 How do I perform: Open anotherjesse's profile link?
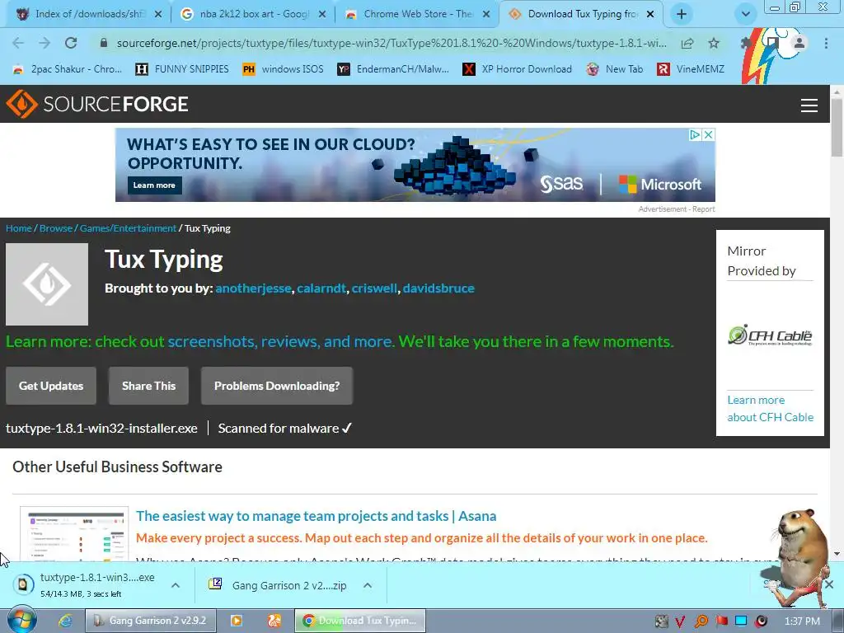tap(254, 288)
